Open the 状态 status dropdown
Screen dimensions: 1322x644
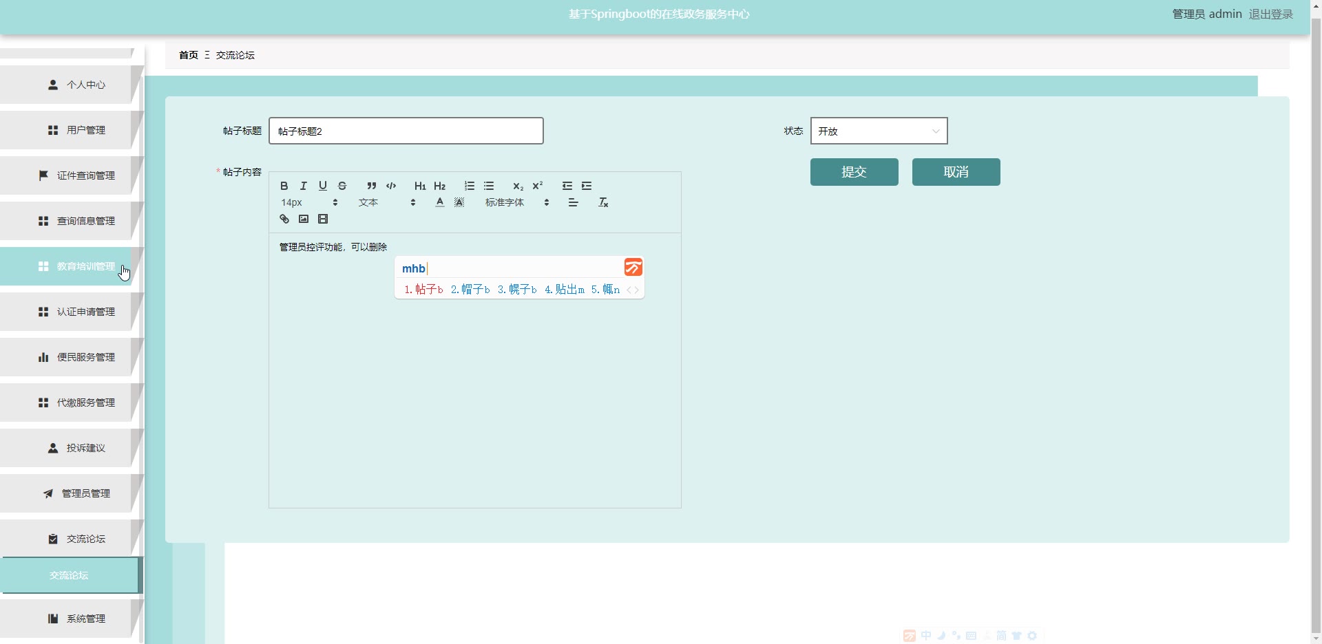click(879, 131)
